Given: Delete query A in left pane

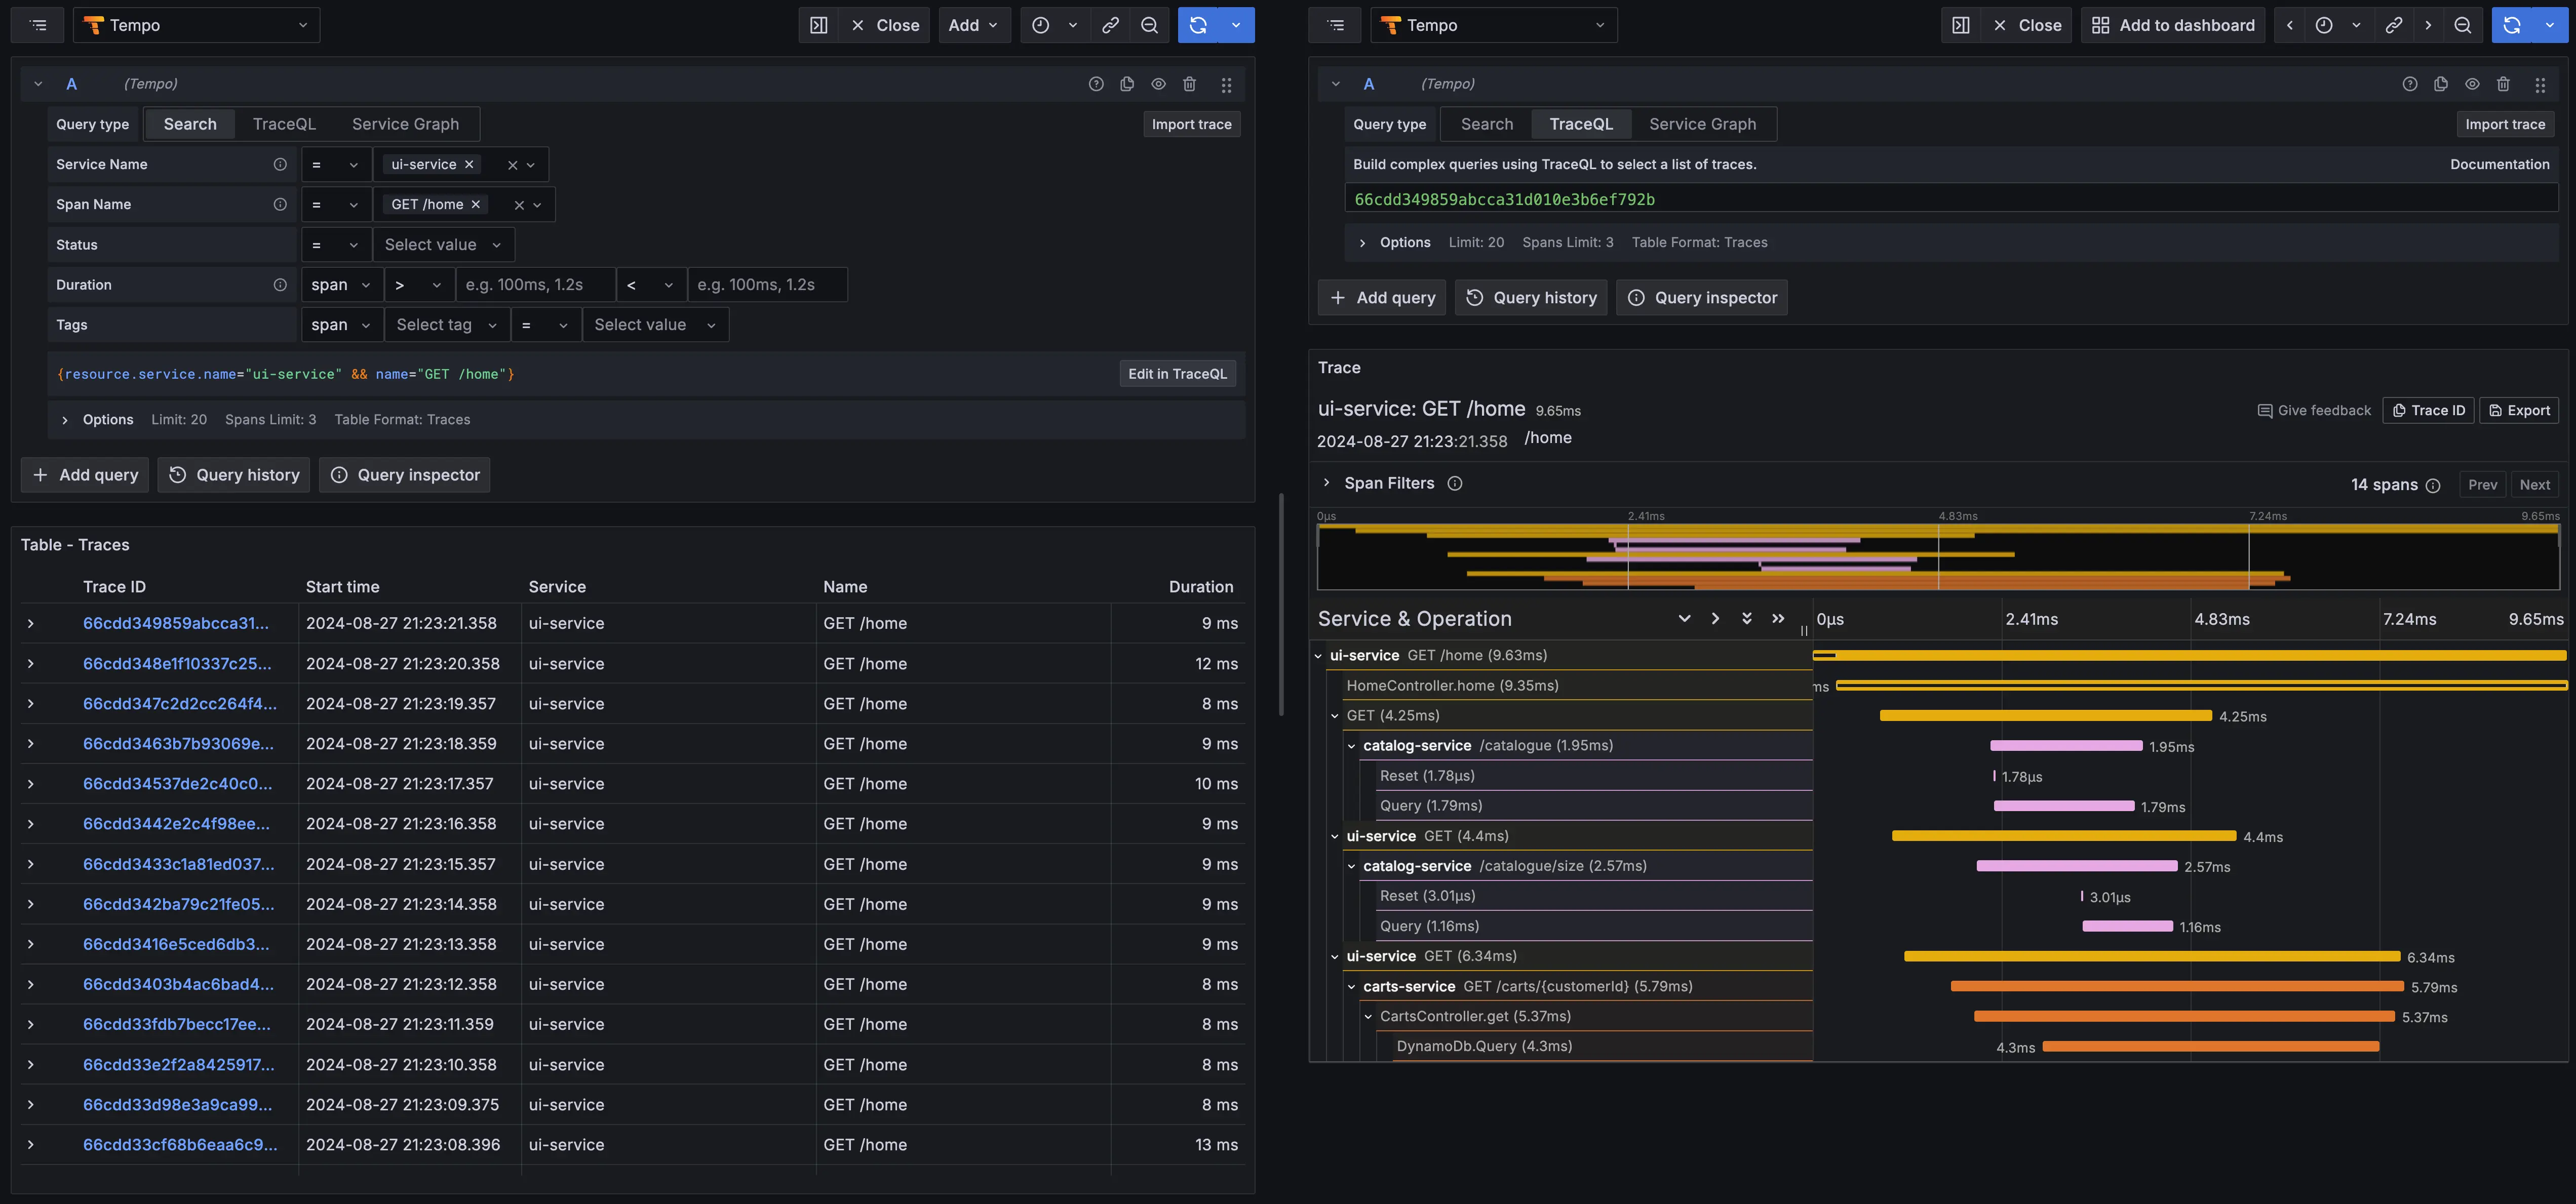Looking at the screenshot, I should (1189, 84).
